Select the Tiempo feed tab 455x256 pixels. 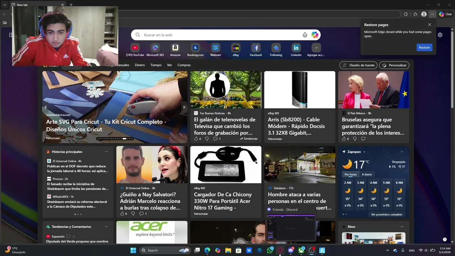156,65
